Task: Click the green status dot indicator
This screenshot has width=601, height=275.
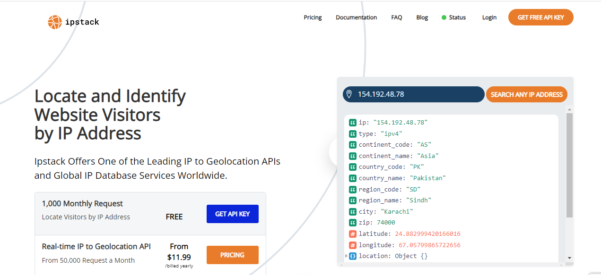Action: [x=444, y=17]
